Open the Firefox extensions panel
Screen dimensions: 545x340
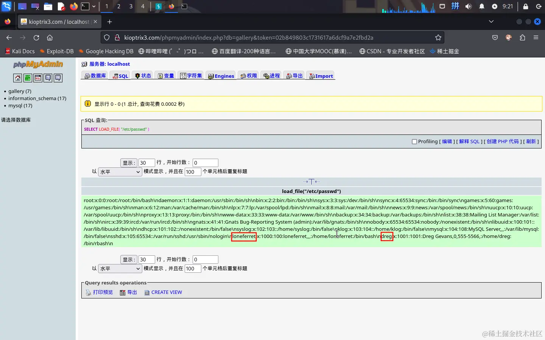tap(522, 38)
